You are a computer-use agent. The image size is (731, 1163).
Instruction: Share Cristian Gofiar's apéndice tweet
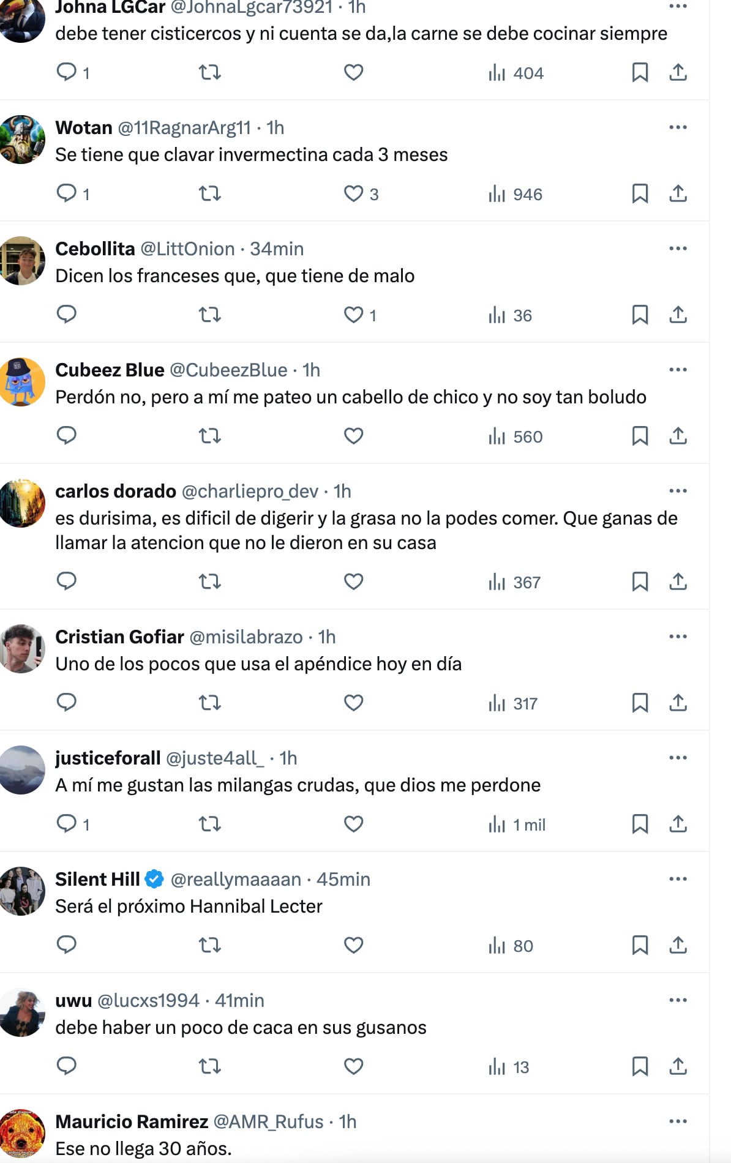(678, 703)
